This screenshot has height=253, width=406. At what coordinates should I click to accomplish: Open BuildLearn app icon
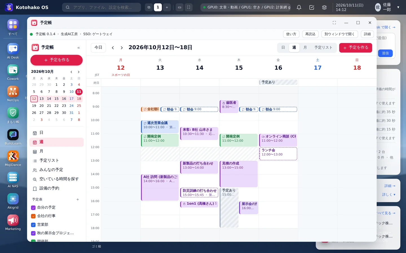point(13,137)
